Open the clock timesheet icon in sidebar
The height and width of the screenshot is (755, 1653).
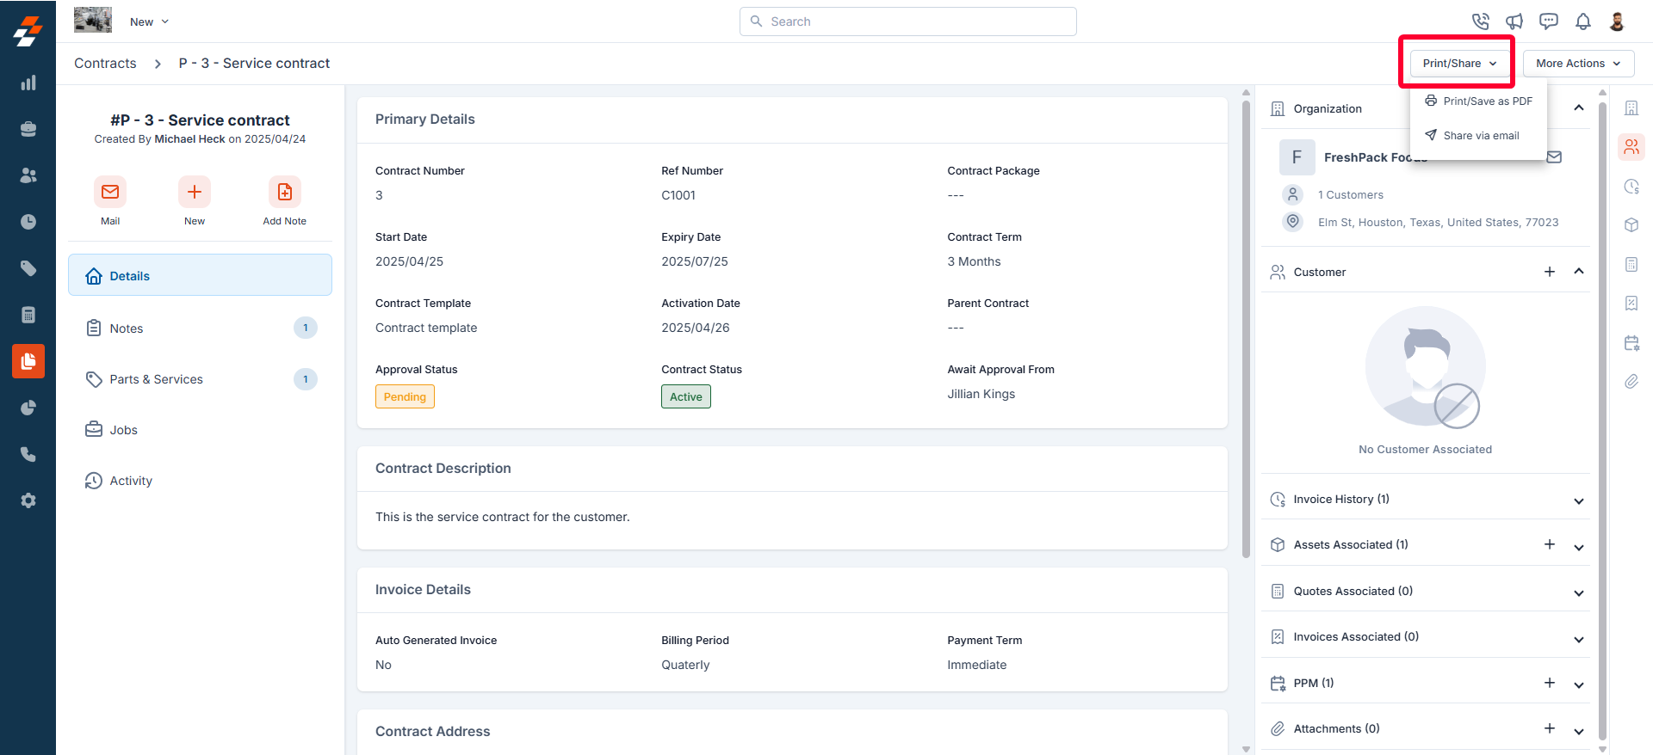pos(28,222)
